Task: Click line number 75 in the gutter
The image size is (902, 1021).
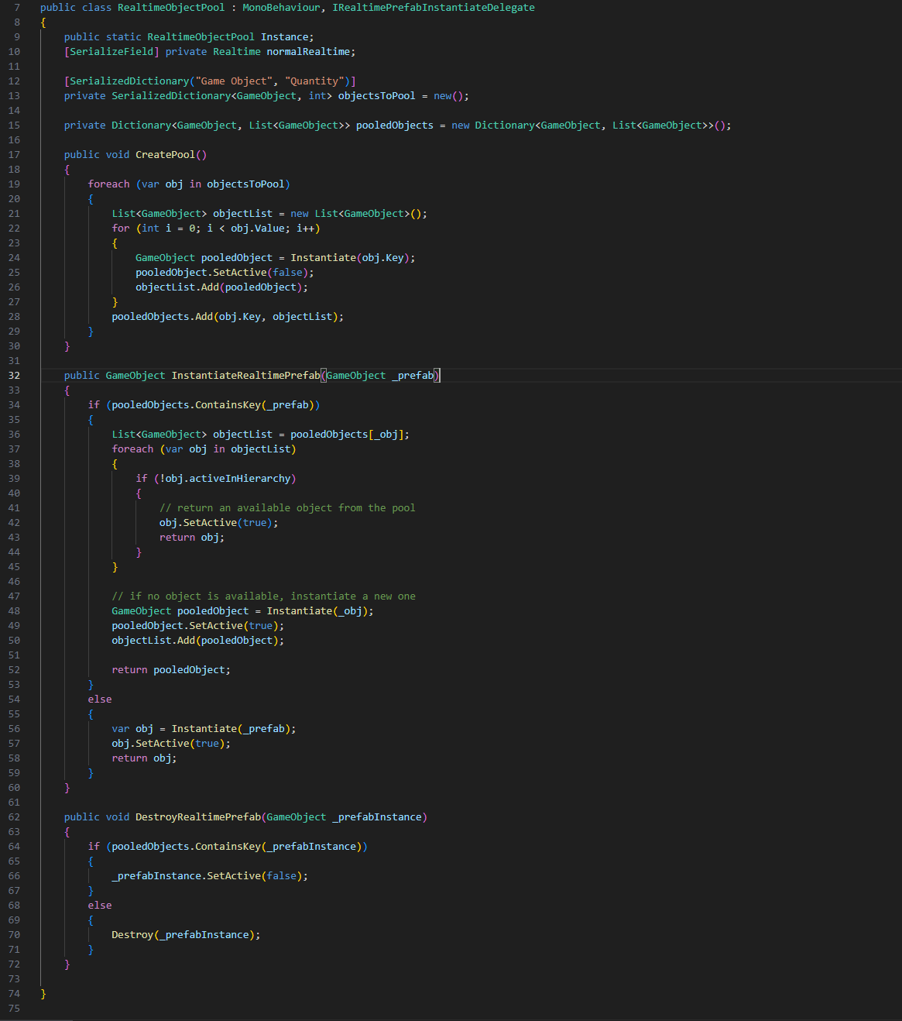Action: point(14,1009)
